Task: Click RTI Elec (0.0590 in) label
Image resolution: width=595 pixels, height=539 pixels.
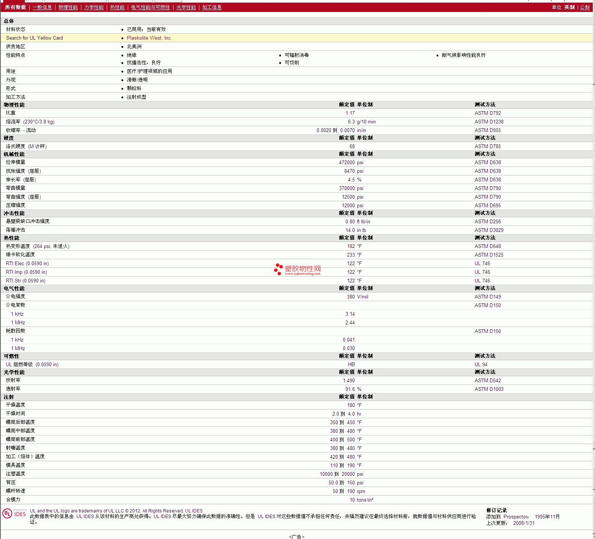Action: (27, 263)
